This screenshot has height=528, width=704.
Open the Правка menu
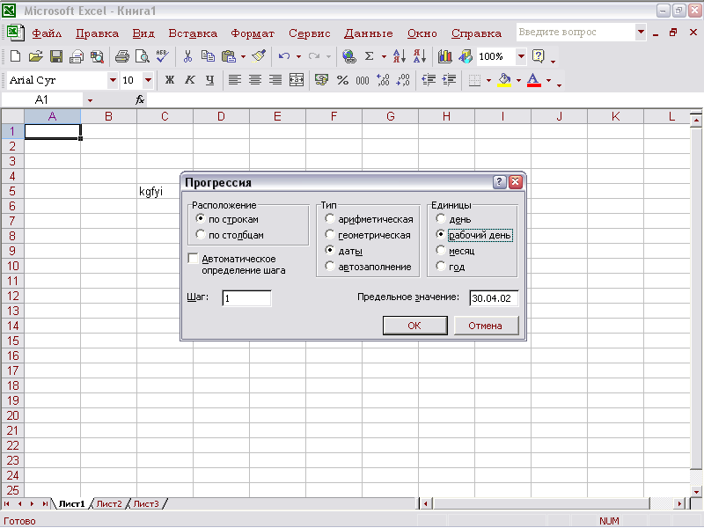click(x=97, y=33)
